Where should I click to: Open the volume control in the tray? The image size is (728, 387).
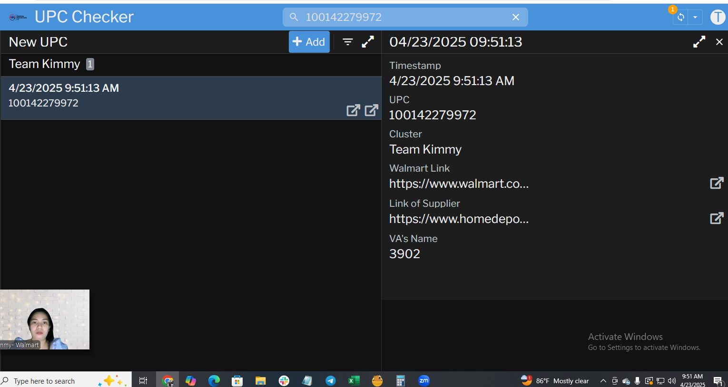click(672, 381)
